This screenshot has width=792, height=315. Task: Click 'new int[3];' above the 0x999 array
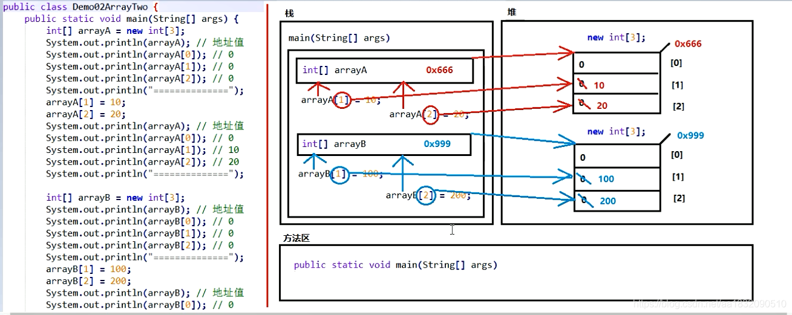616,132
